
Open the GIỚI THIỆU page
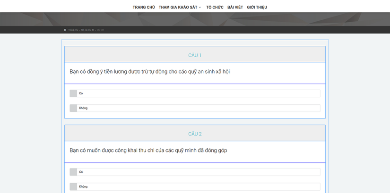tap(257, 7)
